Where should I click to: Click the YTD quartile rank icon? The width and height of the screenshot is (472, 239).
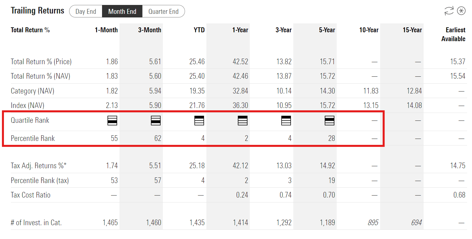(199, 120)
